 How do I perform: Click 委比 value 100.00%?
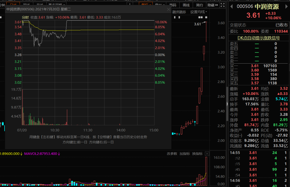[x=251, y=31]
